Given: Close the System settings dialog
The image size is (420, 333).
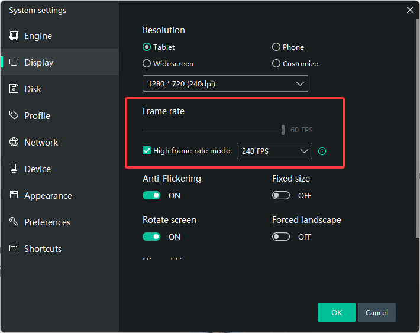Looking at the screenshot, I should pos(410,10).
